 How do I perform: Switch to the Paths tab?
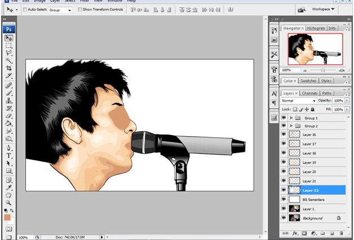[x=327, y=93]
